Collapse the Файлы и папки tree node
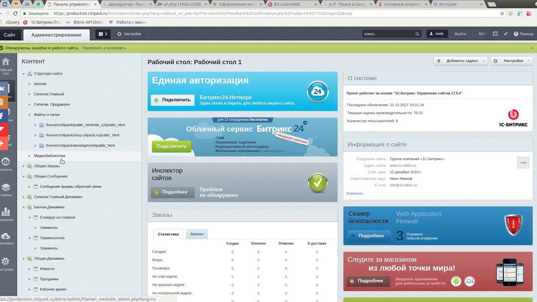537x302 pixels. [30, 115]
